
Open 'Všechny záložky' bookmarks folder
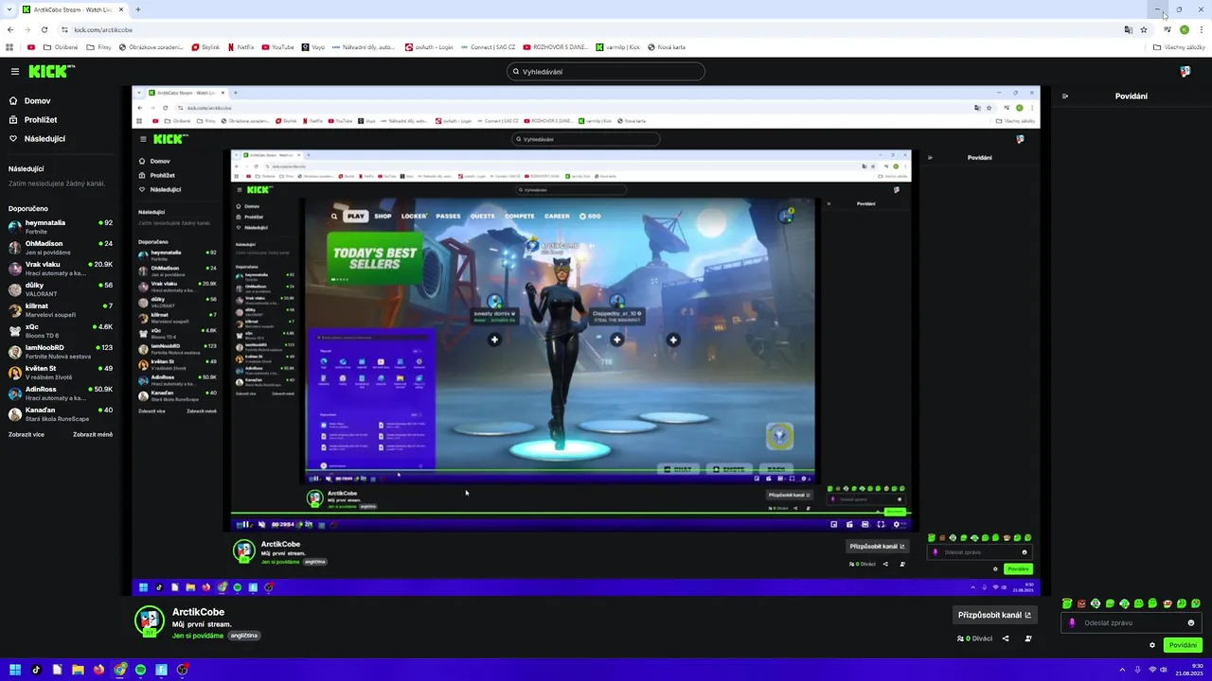click(1179, 46)
